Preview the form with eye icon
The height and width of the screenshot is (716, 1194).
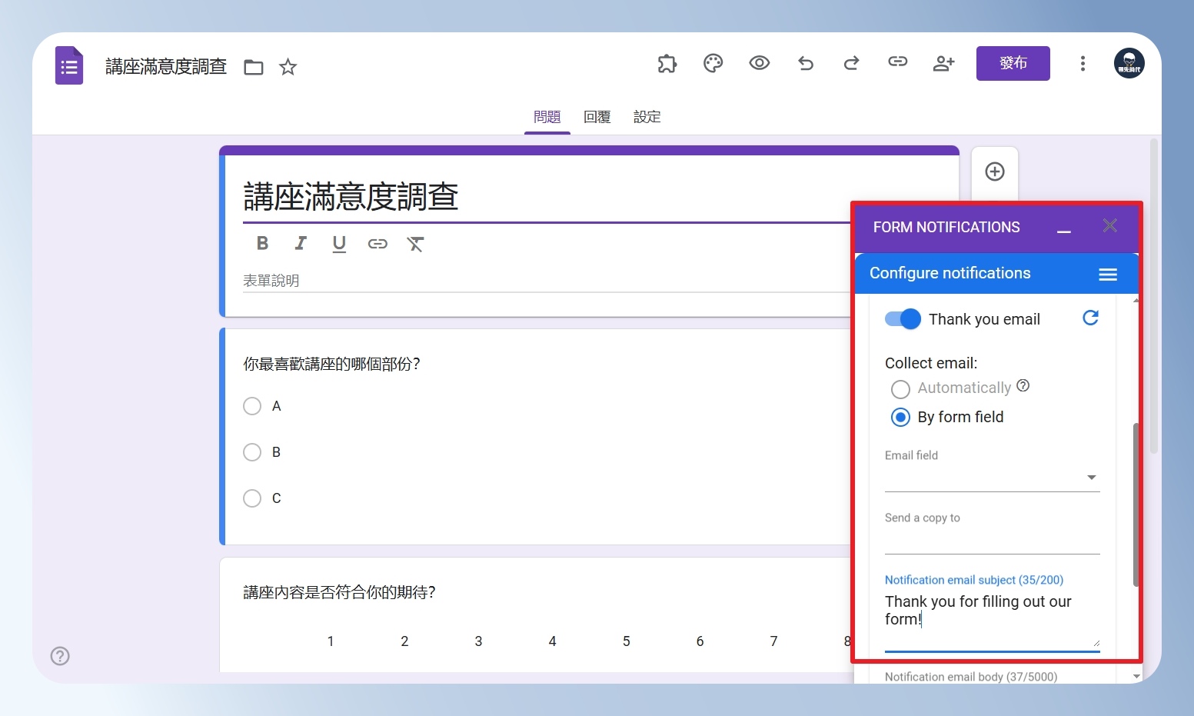click(x=760, y=63)
